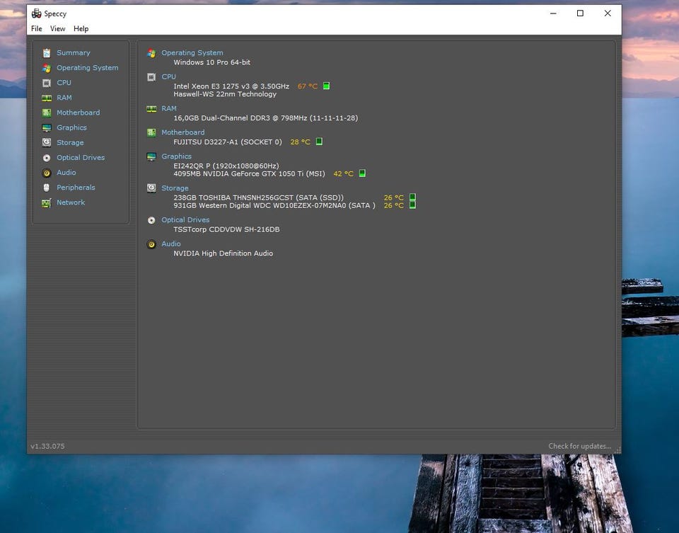Click the motherboard temperature indicator beside 28 °C

(x=319, y=142)
